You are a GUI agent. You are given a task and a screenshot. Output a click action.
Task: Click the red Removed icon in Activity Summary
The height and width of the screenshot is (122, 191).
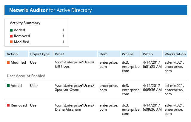click(x=11, y=36)
